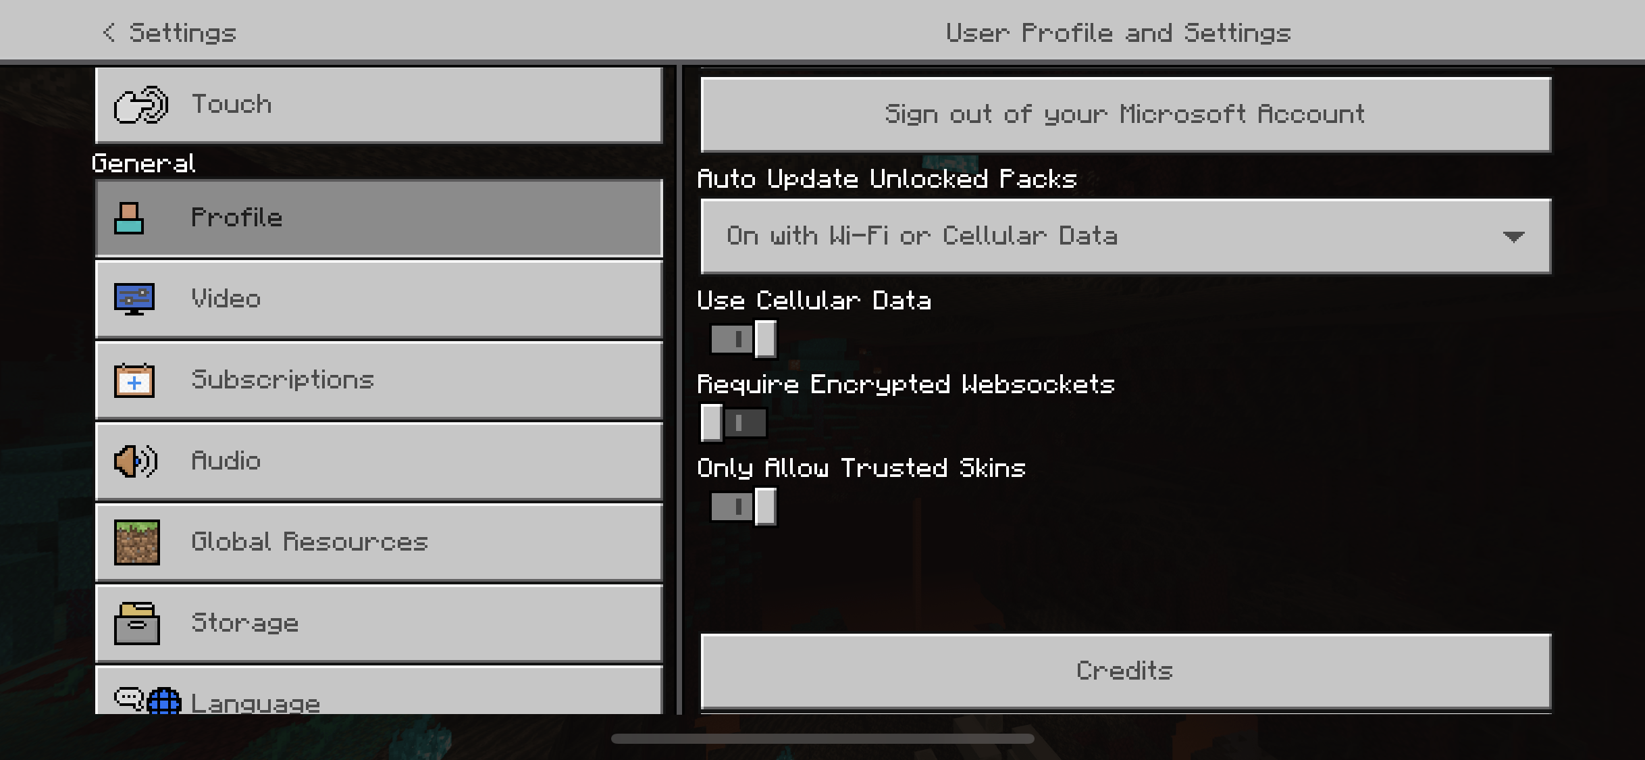The height and width of the screenshot is (760, 1645).
Task: Select the Storage menu label
Action: [245, 623]
